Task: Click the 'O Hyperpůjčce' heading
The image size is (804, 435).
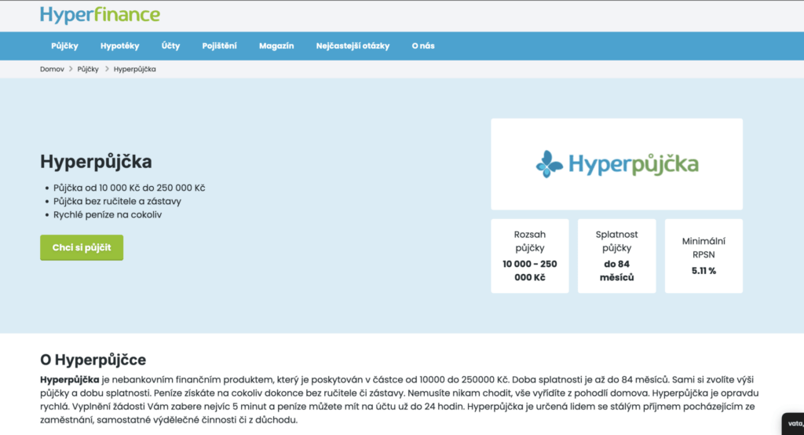Action: coord(93,360)
